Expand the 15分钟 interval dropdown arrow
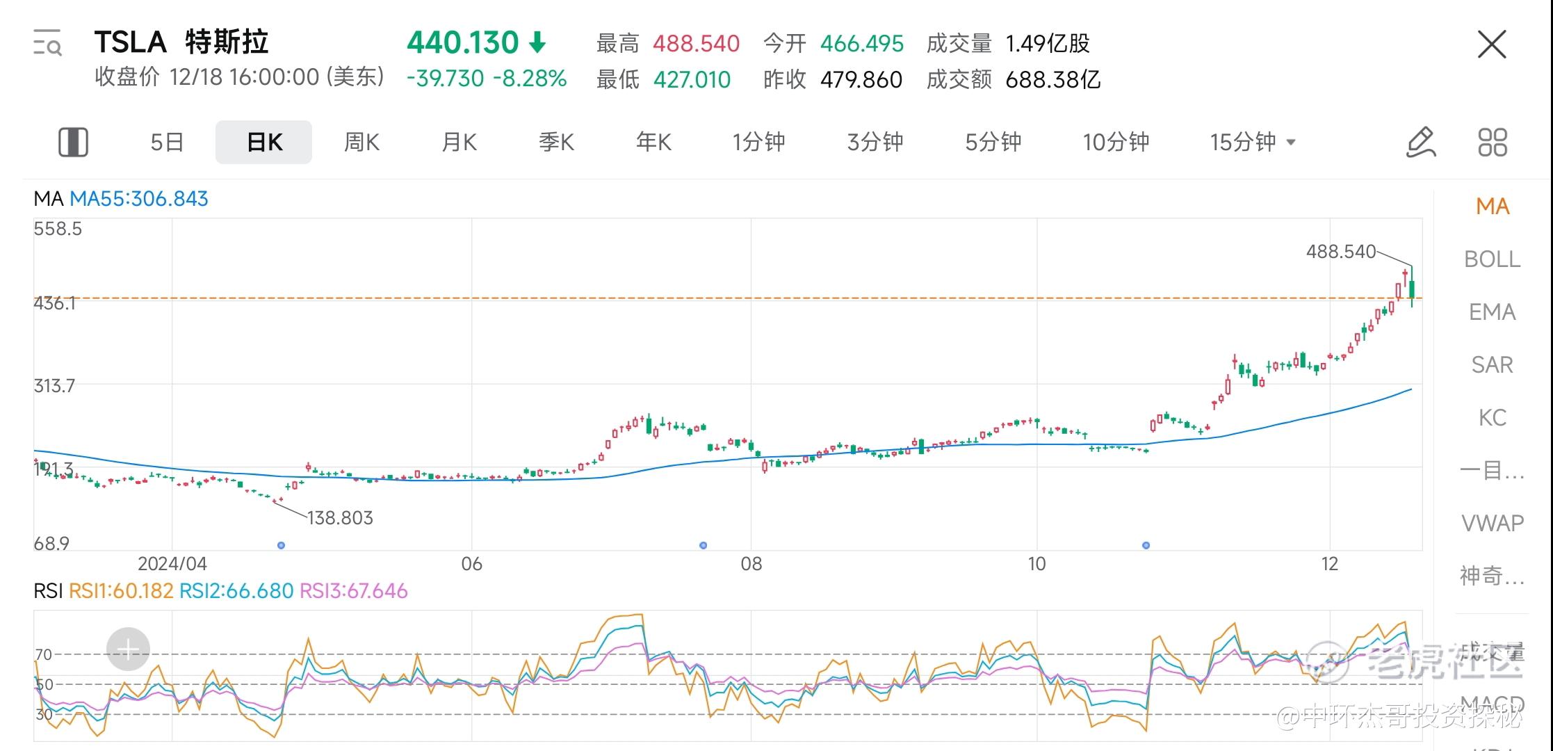 pos(1291,143)
